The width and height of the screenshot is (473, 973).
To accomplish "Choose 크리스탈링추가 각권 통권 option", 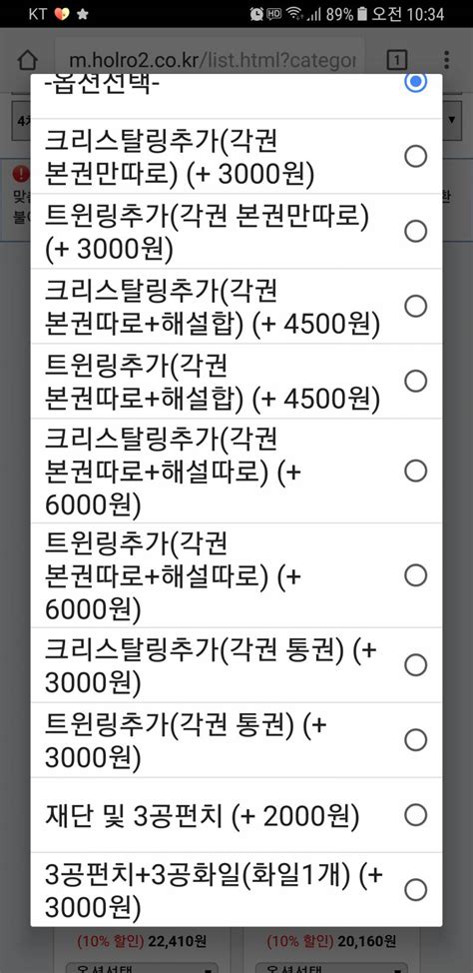I will pos(236,665).
